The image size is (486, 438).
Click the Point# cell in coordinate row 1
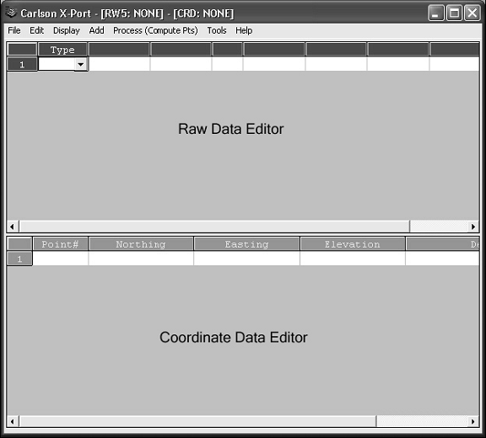click(60, 259)
